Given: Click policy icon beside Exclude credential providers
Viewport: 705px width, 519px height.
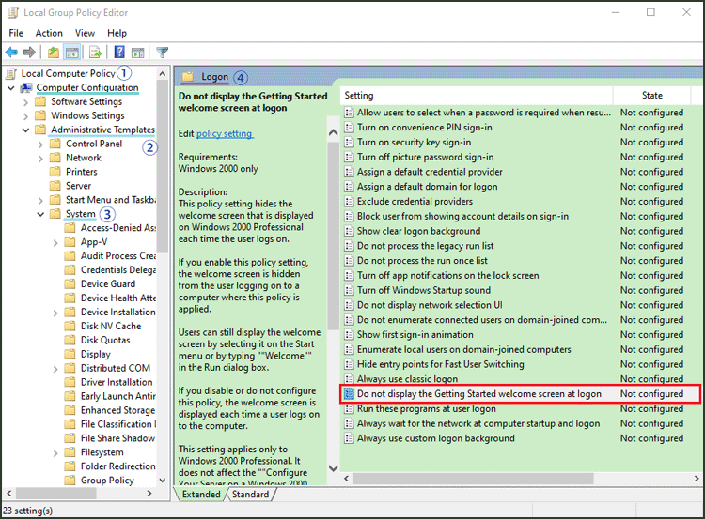Looking at the screenshot, I should click(349, 202).
